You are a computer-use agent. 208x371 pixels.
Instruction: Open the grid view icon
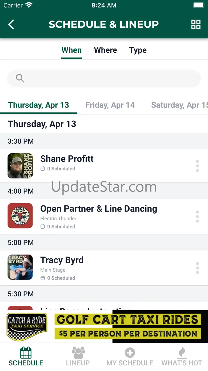(x=196, y=24)
